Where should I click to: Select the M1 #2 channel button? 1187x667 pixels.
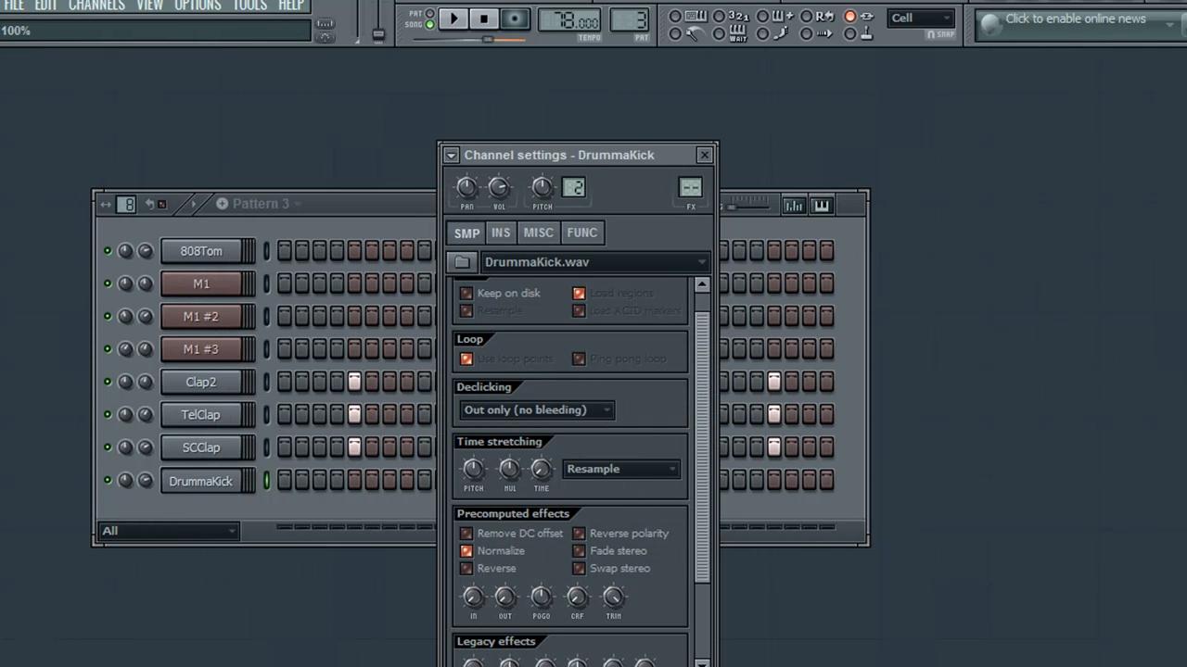(201, 317)
